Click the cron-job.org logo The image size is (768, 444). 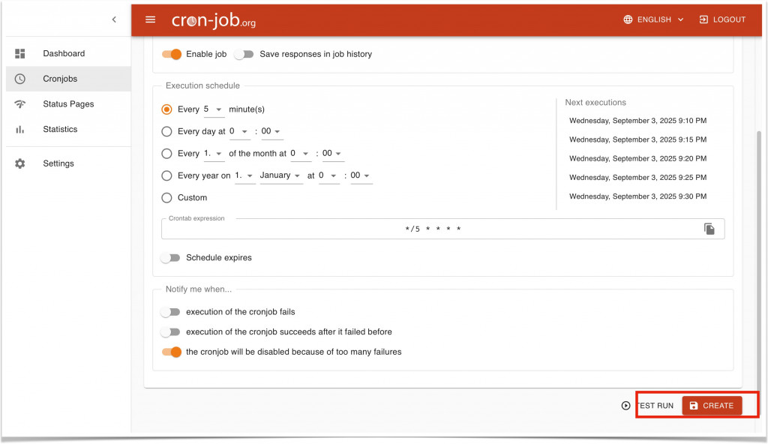click(214, 20)
